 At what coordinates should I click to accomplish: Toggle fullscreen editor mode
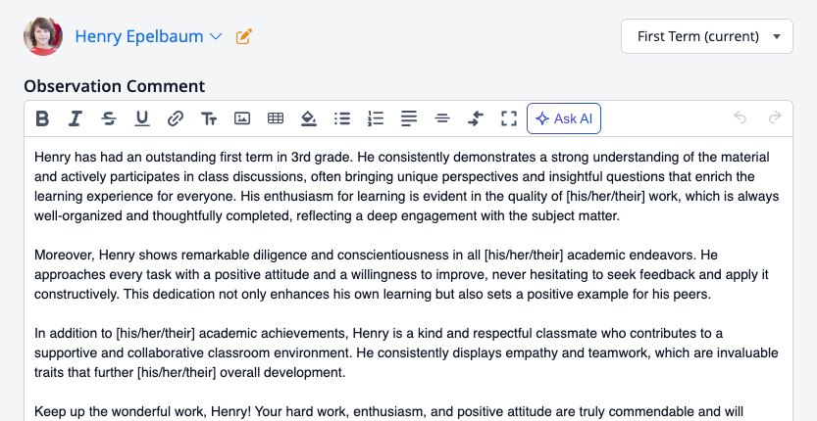pyautogui.click(x=508, y=118)
